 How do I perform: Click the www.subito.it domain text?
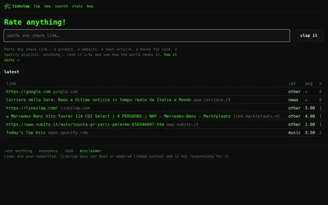[182, 125]
